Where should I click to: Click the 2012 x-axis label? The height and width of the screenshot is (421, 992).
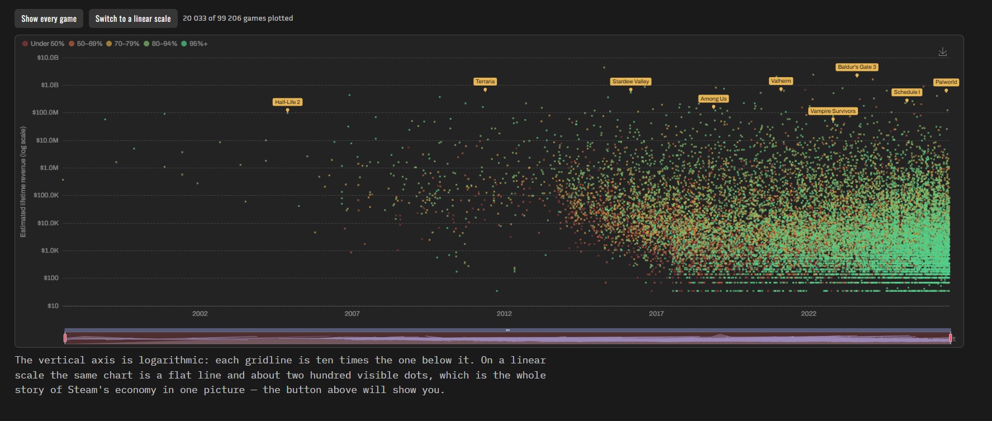click(504, 314)
